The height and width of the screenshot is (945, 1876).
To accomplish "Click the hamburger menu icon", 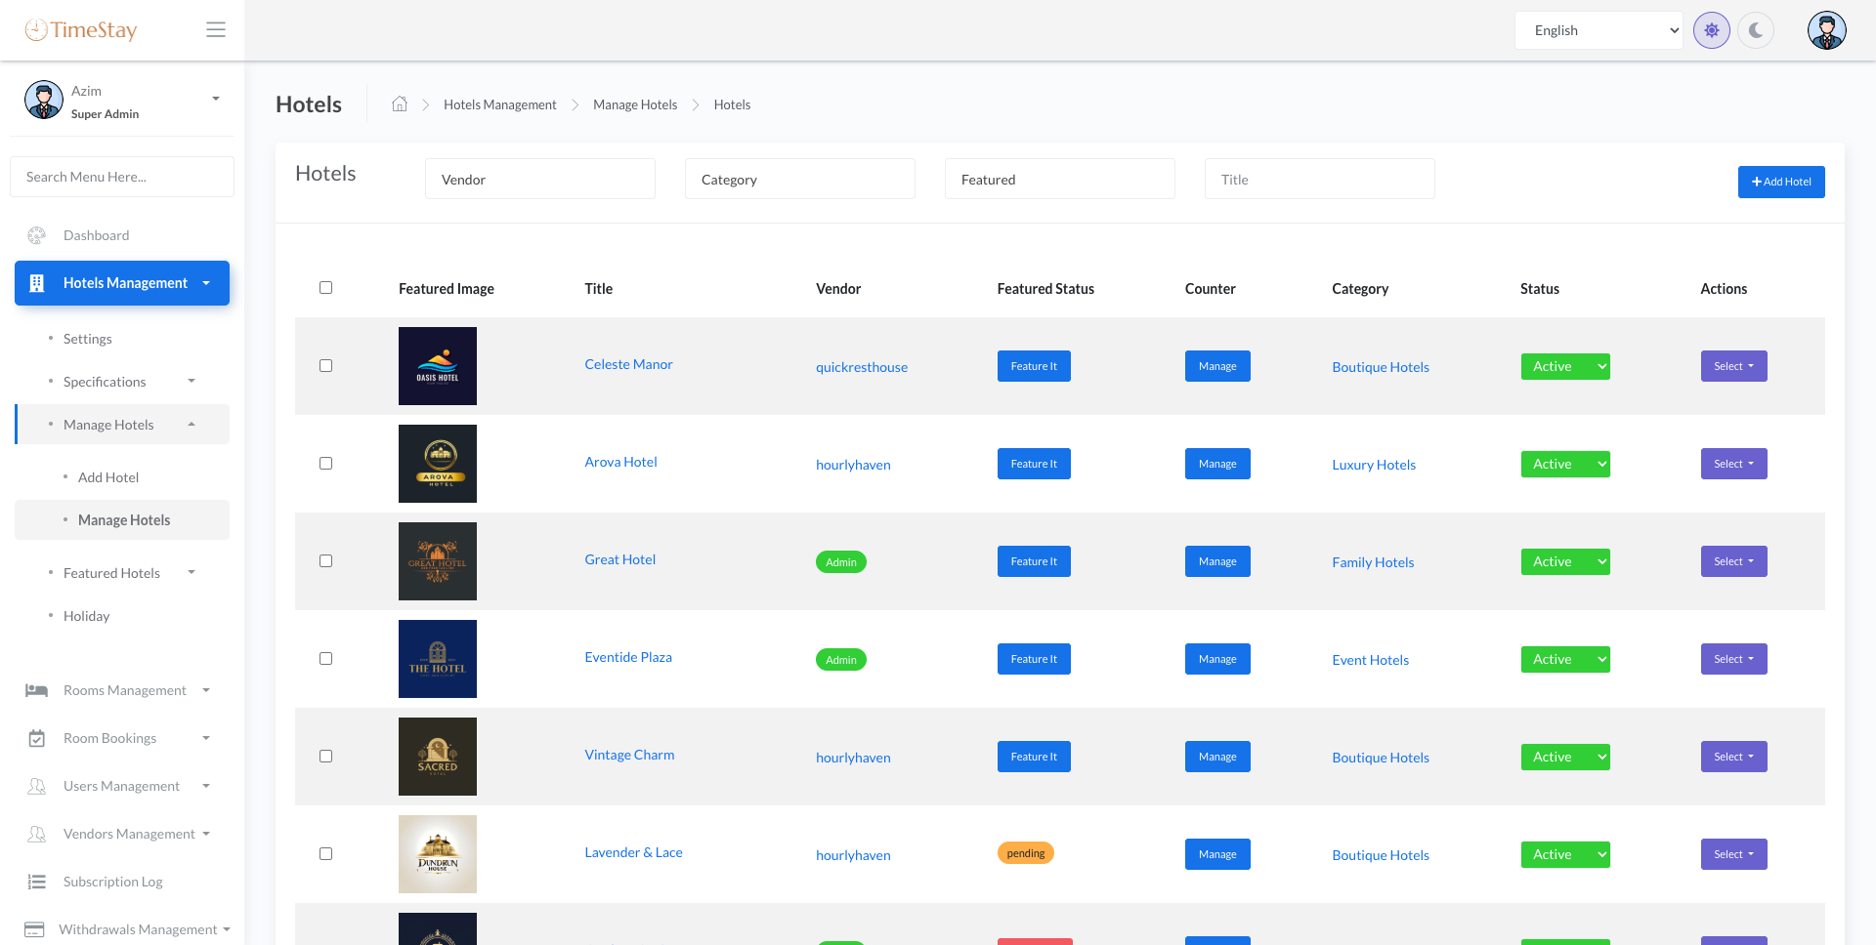I will pos(216,30).
